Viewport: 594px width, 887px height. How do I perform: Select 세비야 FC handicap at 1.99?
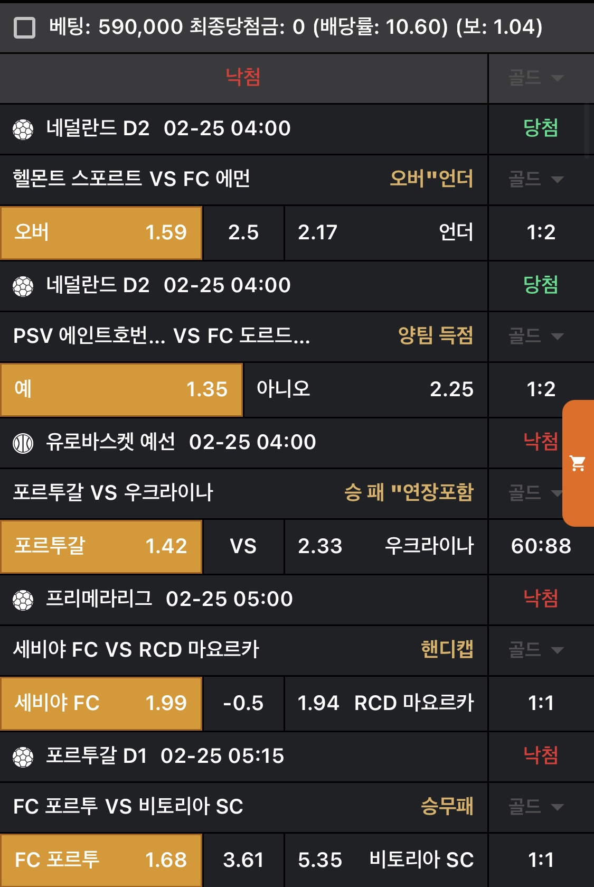[101, 703]
